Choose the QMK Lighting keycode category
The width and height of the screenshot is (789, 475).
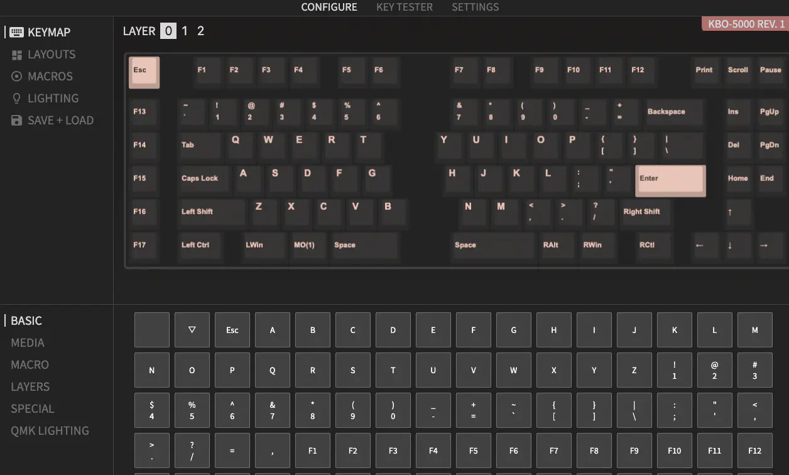pos(50,431)
